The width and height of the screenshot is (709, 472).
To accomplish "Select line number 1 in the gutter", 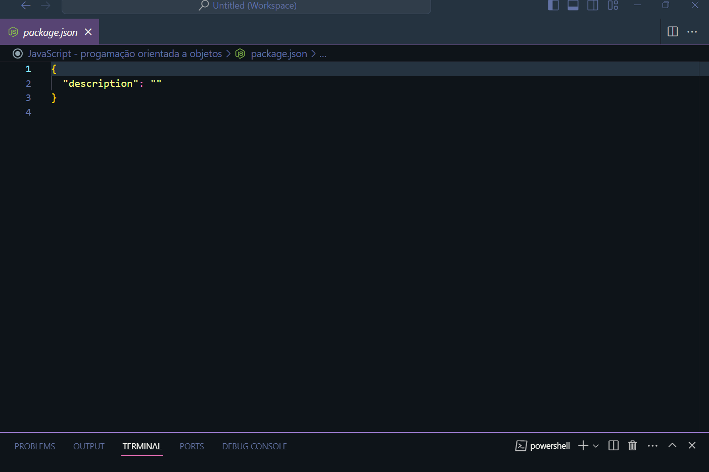I will pos(28,69).
